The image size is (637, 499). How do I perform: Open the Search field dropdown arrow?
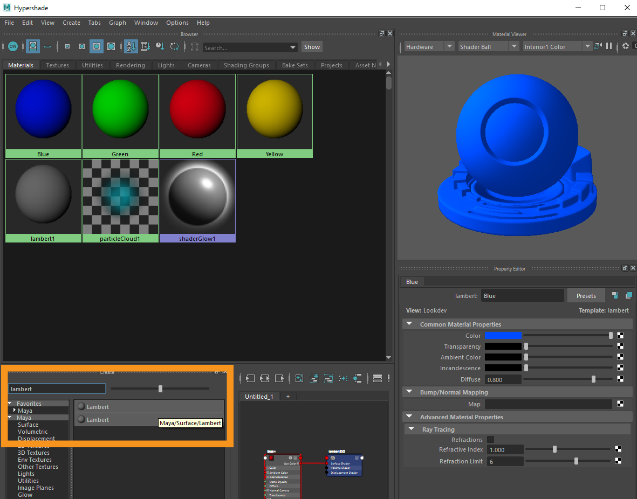[292, 47]
